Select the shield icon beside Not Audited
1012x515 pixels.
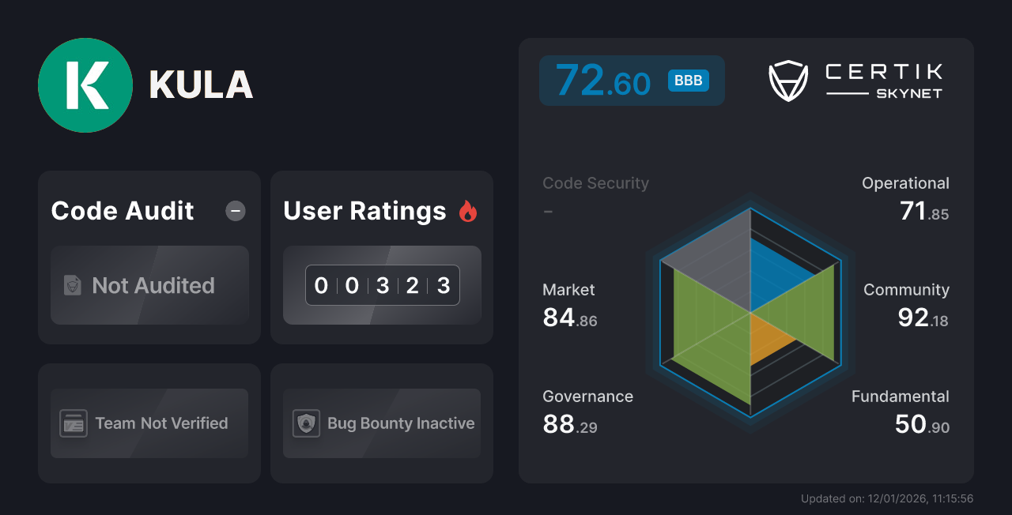coord(72,286)
